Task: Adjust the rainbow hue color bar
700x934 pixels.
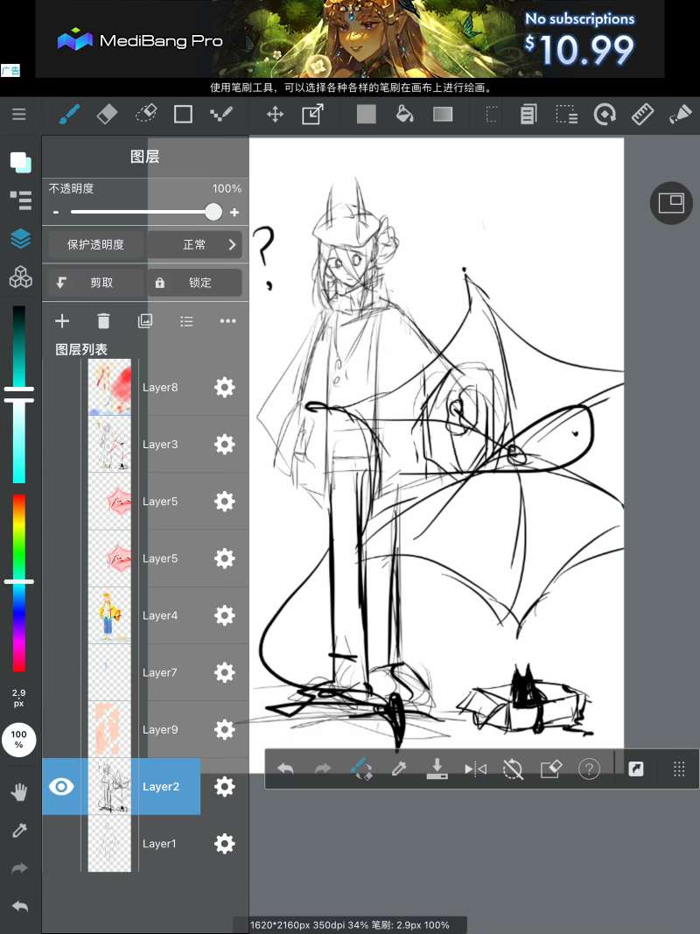Action: pyautogui.click(x=19, y=583)
